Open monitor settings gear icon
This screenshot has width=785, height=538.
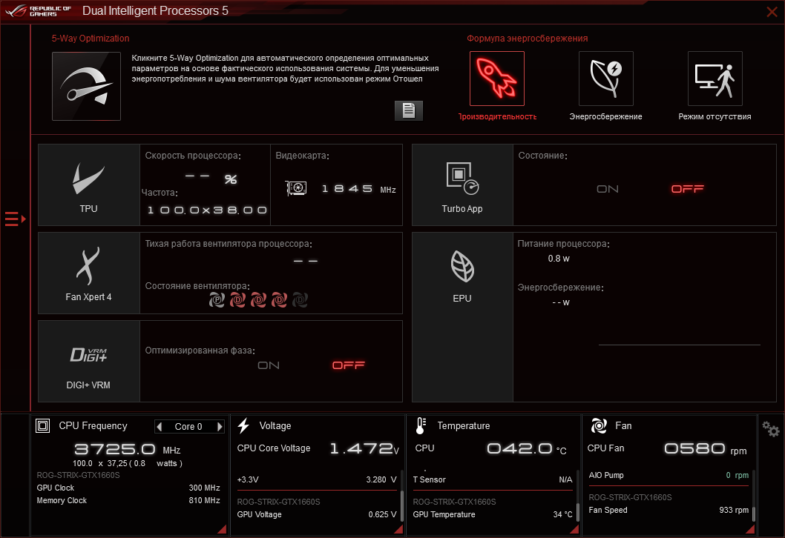click(x=770, y=429)
